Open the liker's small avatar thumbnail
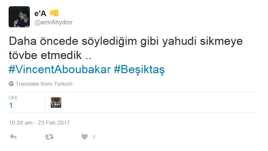This screenshot has height=151, width=268. pyautogui.click(x=56, y=103)
